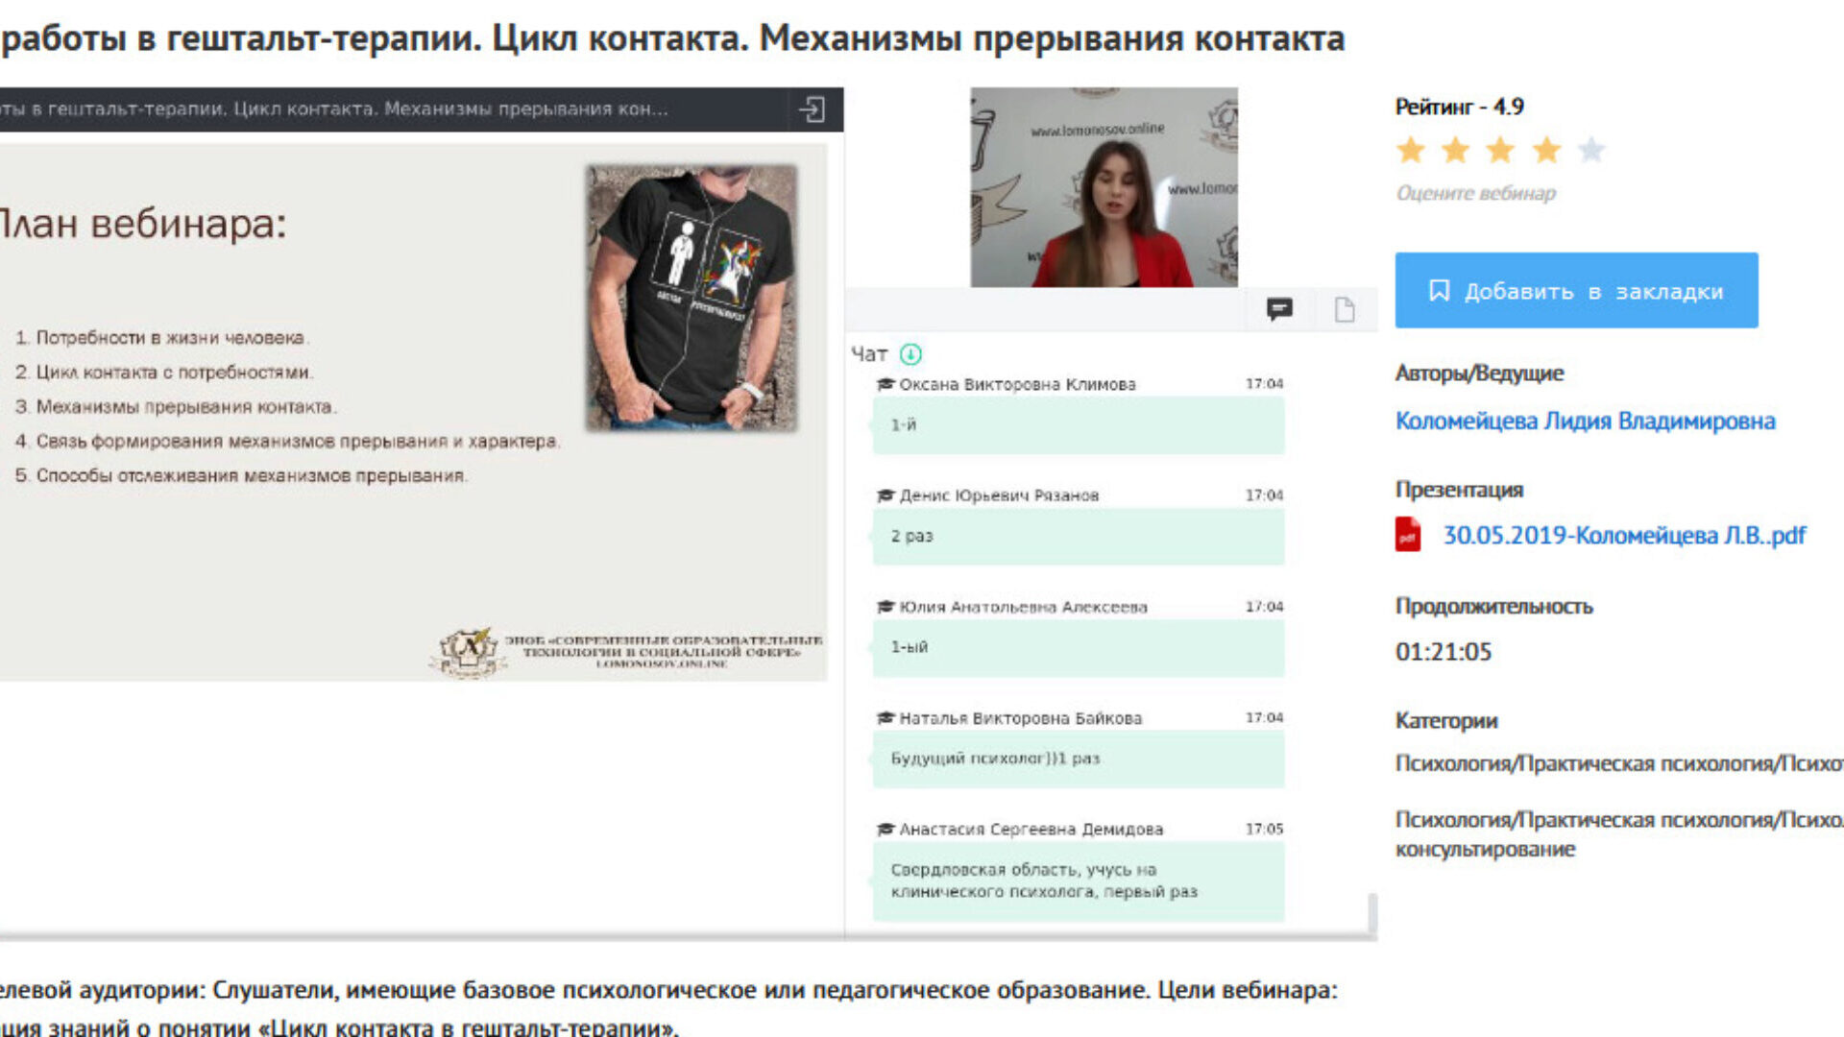
Task: Download 30.05.2019-Коломейцева Л.В..pdf presentation
Action: (x=1624, y=536)
